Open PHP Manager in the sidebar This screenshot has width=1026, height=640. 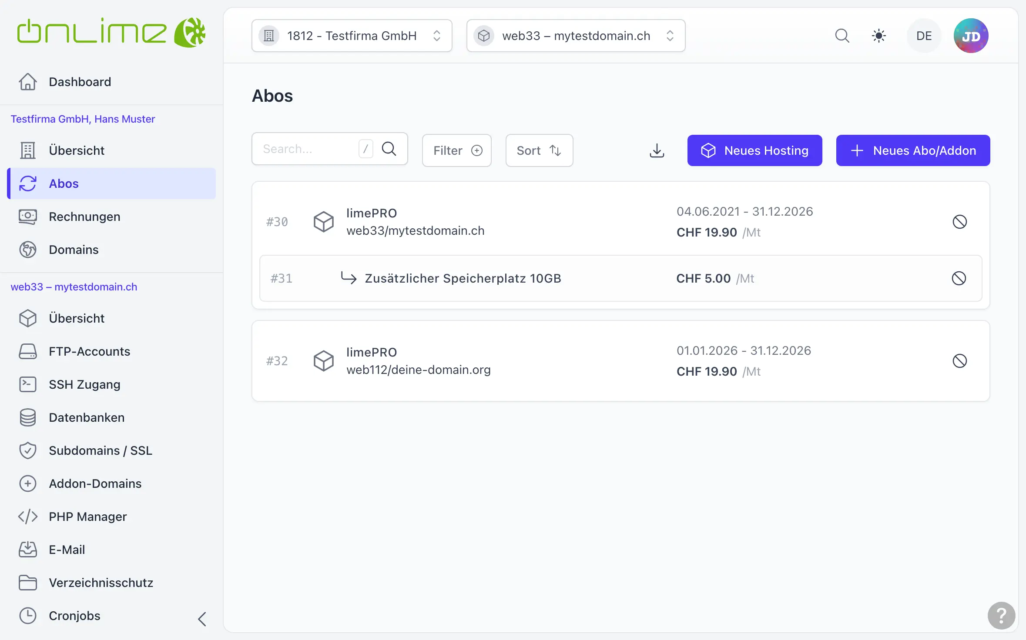[x=111, y=517]
